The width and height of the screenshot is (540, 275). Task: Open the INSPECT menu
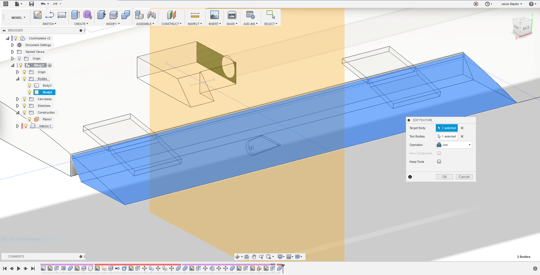coord(195,24)
